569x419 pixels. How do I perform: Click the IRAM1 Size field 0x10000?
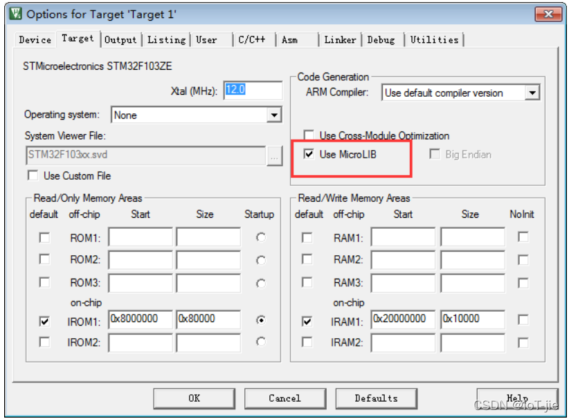(x=473, y=319)
